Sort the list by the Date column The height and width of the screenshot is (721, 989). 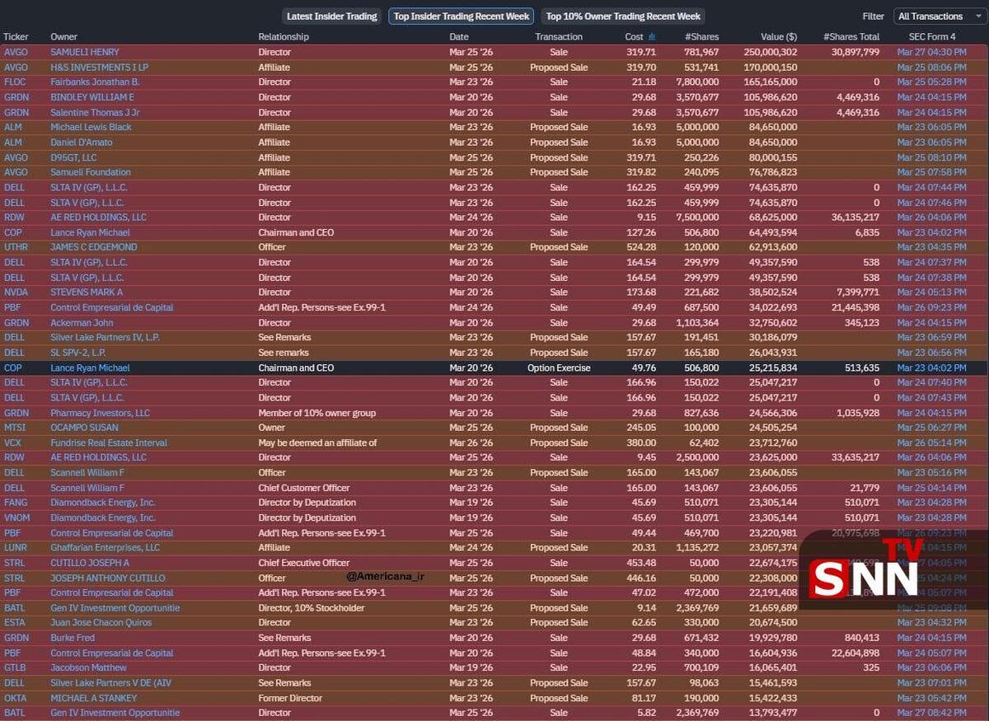click(458, 36)
